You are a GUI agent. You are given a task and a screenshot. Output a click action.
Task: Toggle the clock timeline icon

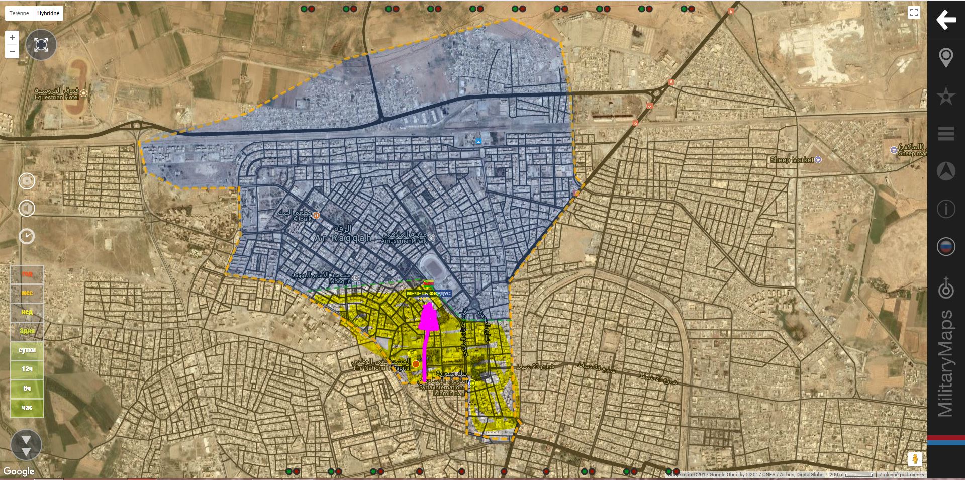(x=27, y=236)
